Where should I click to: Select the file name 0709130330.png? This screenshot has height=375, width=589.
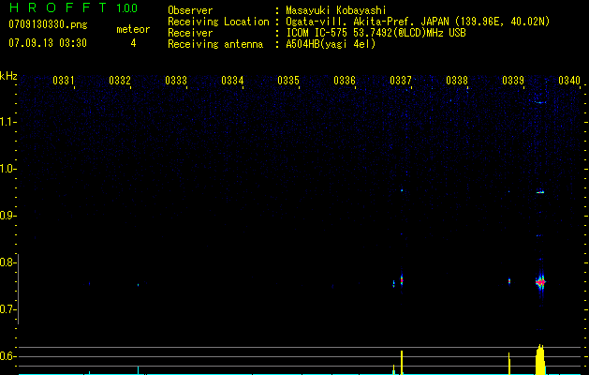(48, 24)
